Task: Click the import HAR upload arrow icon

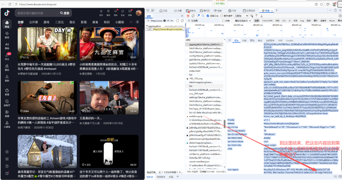Action: 256,16
